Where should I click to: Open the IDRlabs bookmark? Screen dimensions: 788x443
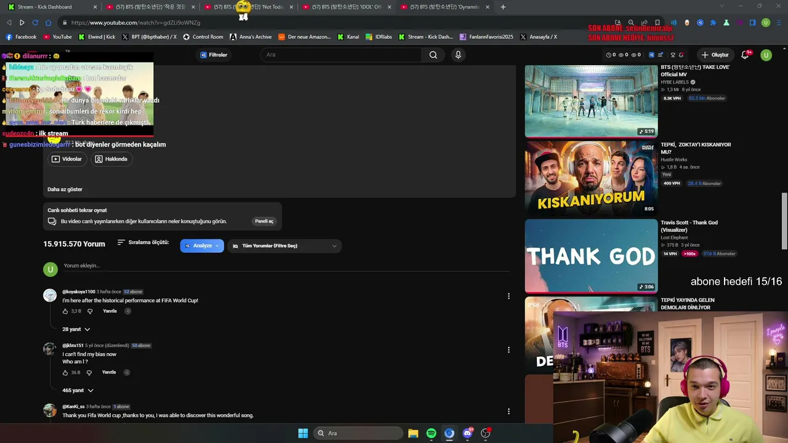379,37
